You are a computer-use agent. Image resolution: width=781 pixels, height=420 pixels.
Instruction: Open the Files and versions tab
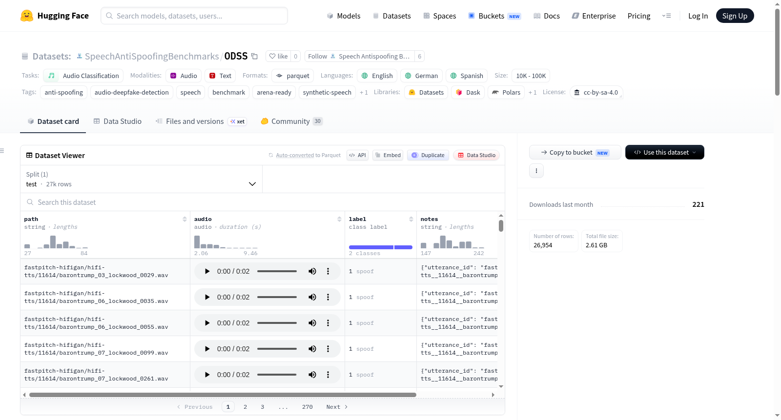[201, 121]
